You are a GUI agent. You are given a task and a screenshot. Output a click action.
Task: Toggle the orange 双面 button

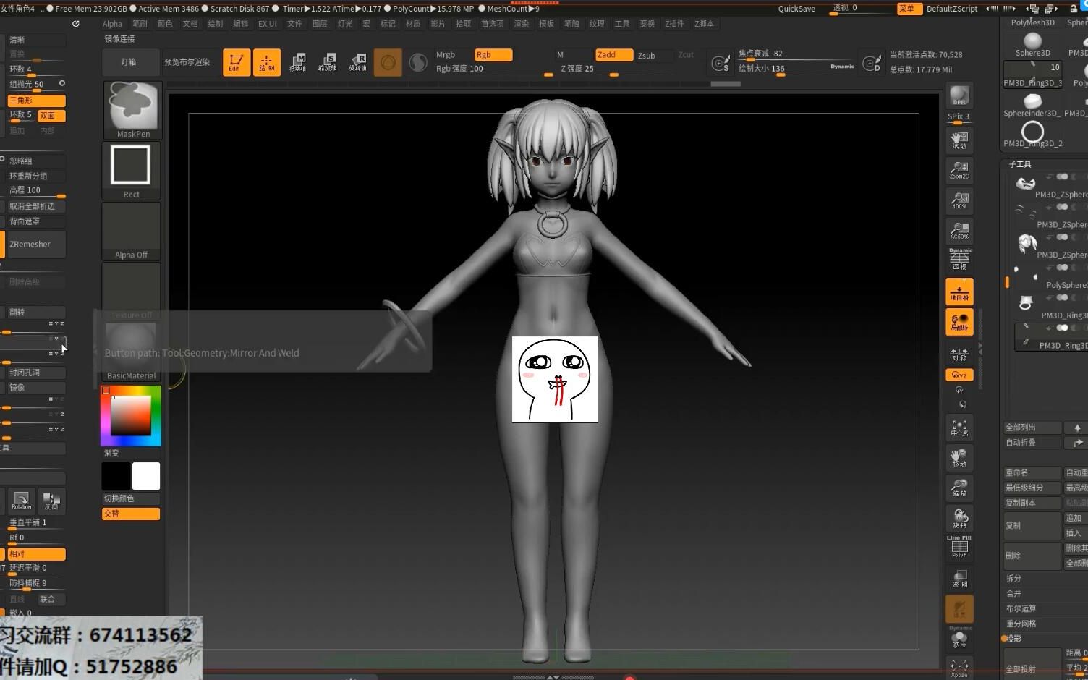coord(51,116)
